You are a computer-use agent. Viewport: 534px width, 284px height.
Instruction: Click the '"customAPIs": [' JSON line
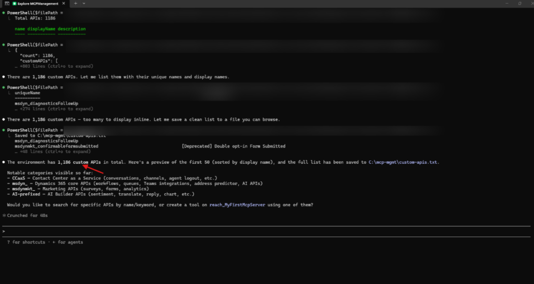(x=39, y=61)
